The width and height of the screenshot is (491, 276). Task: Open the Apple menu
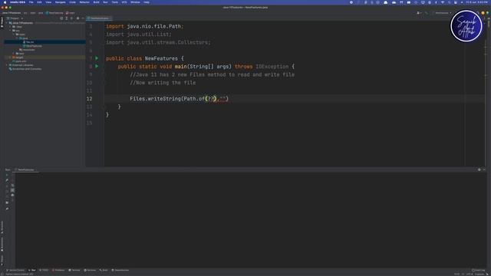[5, 2]
